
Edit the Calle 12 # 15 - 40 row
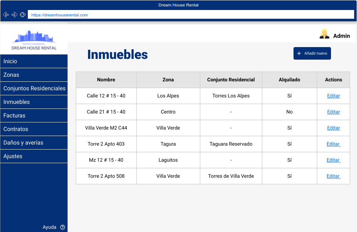pos(333,96)
